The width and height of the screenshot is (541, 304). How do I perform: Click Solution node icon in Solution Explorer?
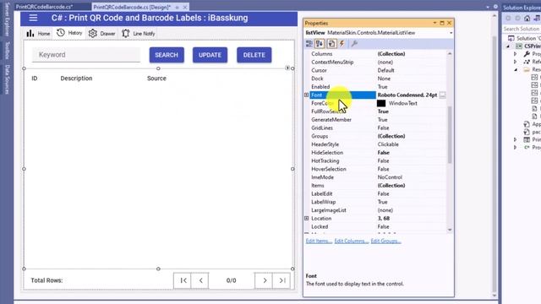click(511, 38)
